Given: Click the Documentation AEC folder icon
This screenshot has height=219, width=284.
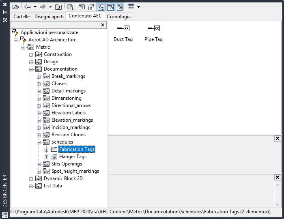Looking at the screenshot, I should (39, 69).
